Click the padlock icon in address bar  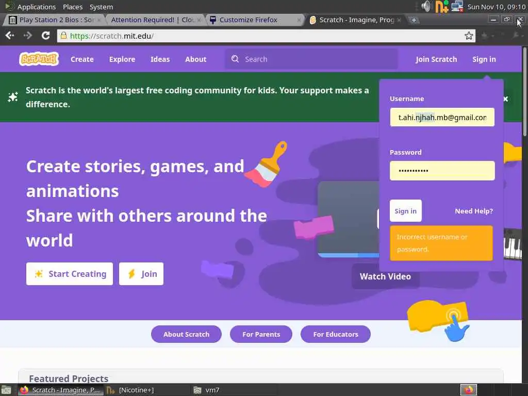coord(63,36)
